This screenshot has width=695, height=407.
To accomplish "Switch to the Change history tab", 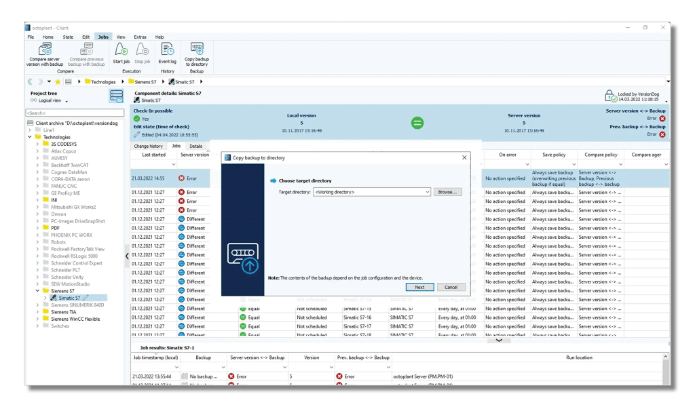I will [x=148, y=146].
